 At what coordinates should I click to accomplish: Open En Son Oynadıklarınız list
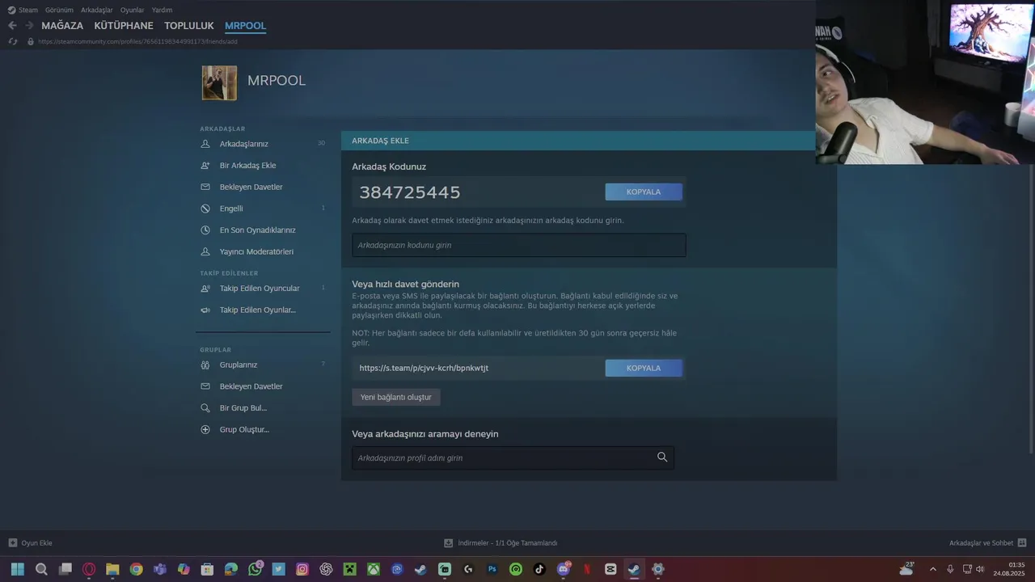click(258, 230)
